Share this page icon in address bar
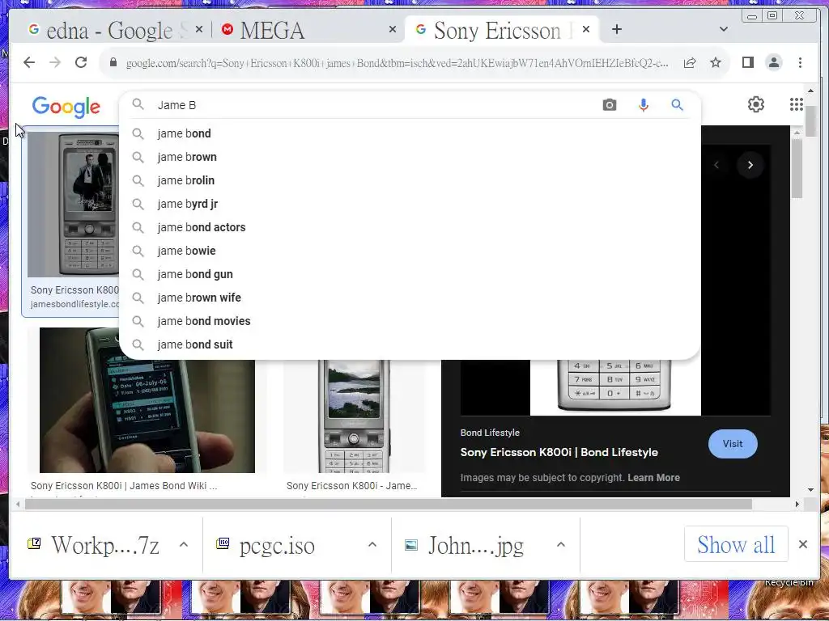The height and width of the screenshot is (621, 829). pyautogui.click(x=690, y=63)
